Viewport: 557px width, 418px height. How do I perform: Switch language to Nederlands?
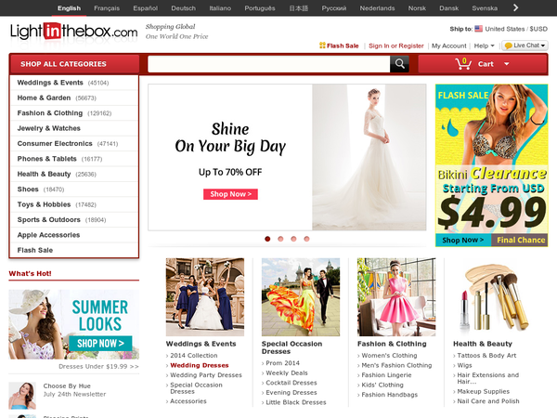pos(377,8)
